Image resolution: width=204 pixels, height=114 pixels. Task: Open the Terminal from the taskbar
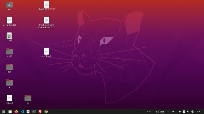tap(34, 111)
